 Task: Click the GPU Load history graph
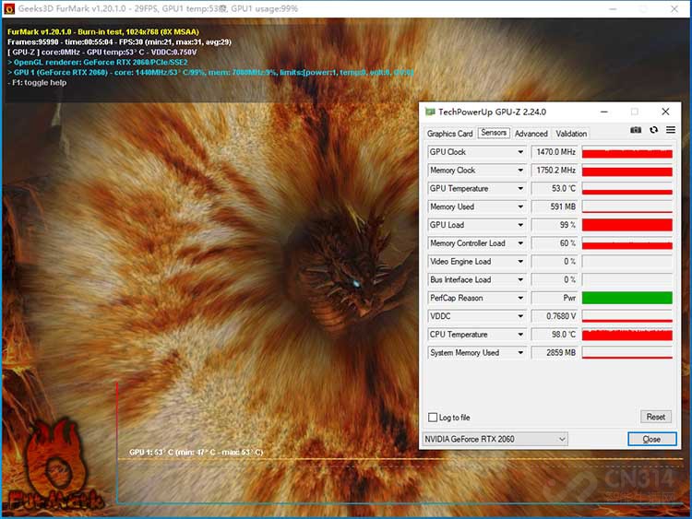click(627, 225)
